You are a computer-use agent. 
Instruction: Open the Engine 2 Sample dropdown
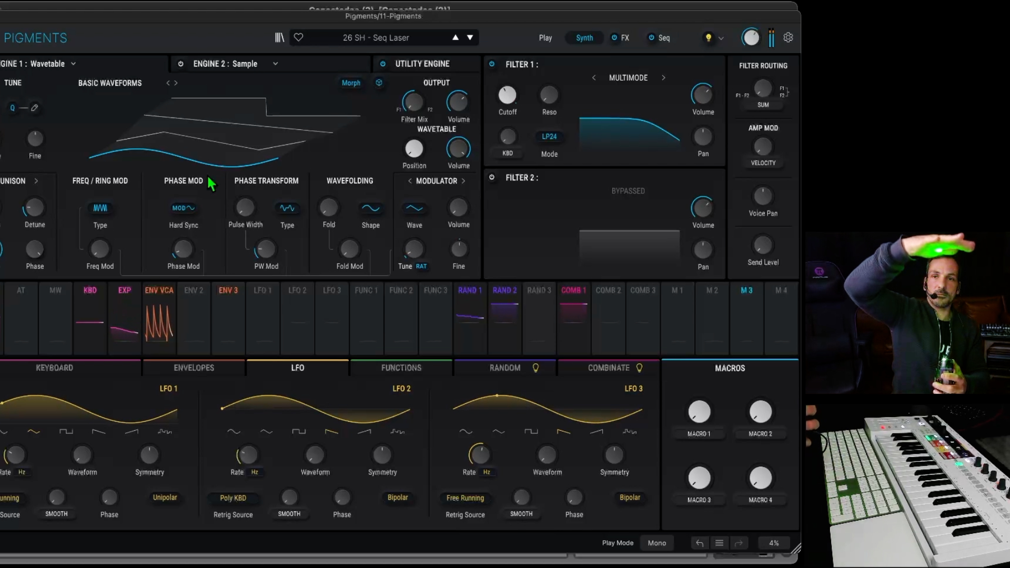pos(275,64)
